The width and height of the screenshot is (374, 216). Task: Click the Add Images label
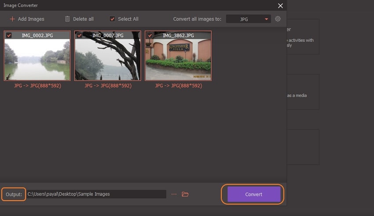[x=31, y=19]
